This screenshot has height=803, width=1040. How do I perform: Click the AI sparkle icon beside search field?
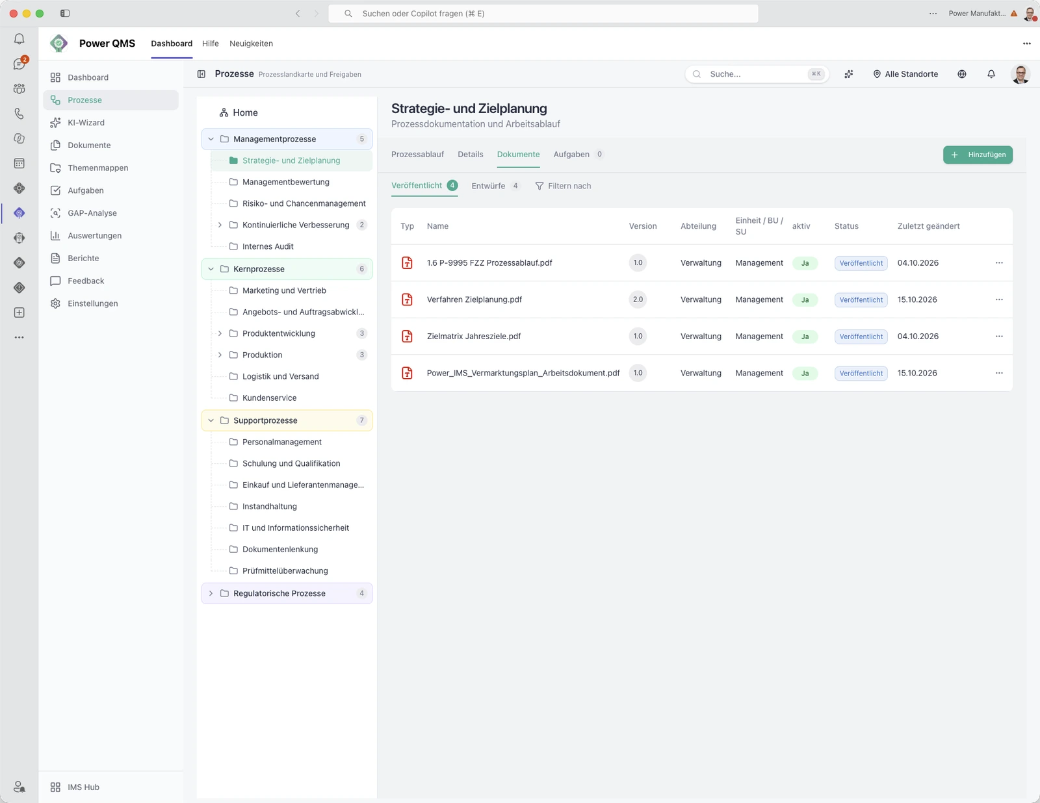(849, 74)
